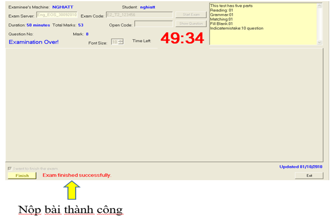The height and width of the screenshot is (220, 334).
Task: Tick the 'I want to finish the exam' checkbox
Action: click(10, 169)
